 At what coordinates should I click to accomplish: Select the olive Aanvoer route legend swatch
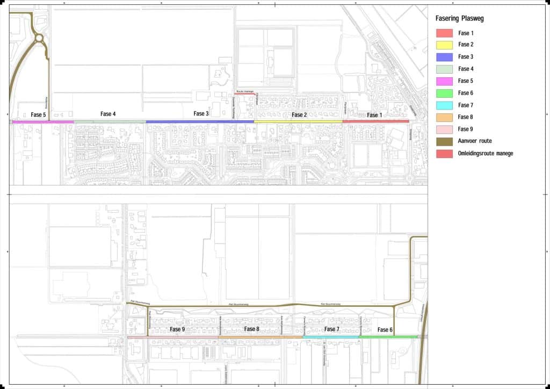coord(444,141)
